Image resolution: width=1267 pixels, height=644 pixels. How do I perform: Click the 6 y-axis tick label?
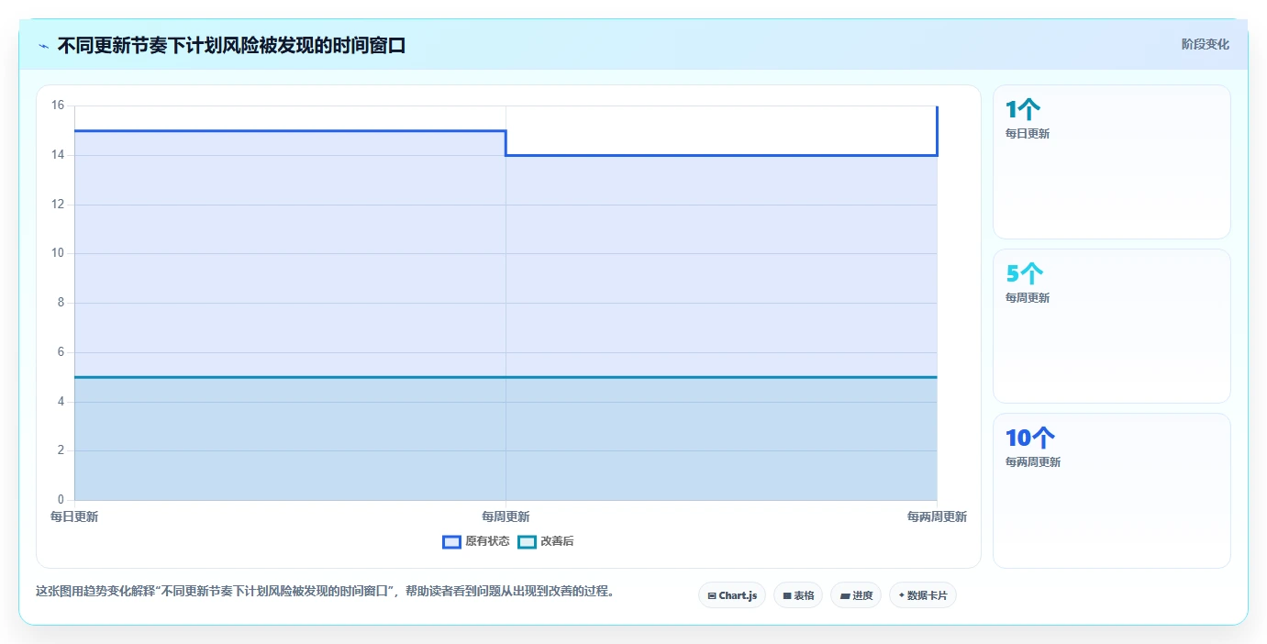pos(61,352)
